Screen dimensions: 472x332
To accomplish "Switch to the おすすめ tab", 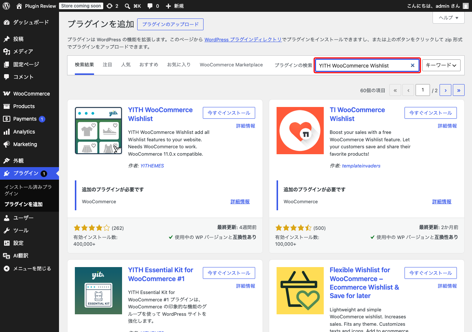I will [x=149, y=65].
